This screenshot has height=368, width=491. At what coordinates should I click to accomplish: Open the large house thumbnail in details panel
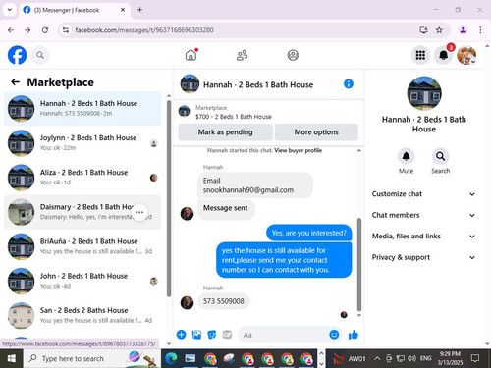pyautogui.click(x=424, y=93)
